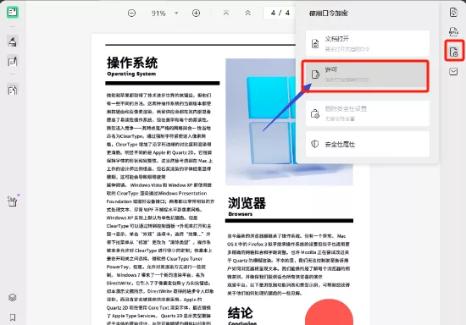This screenshot has height=325, width=466.
Task: Zoom in with the plus icon
Action: coord(196,13)
